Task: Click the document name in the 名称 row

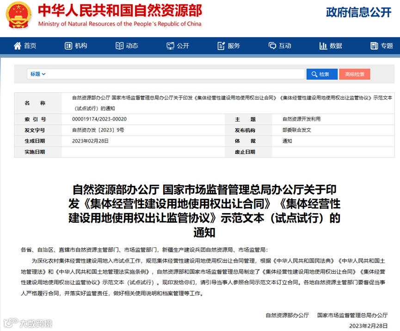Action: coord(232,103)
